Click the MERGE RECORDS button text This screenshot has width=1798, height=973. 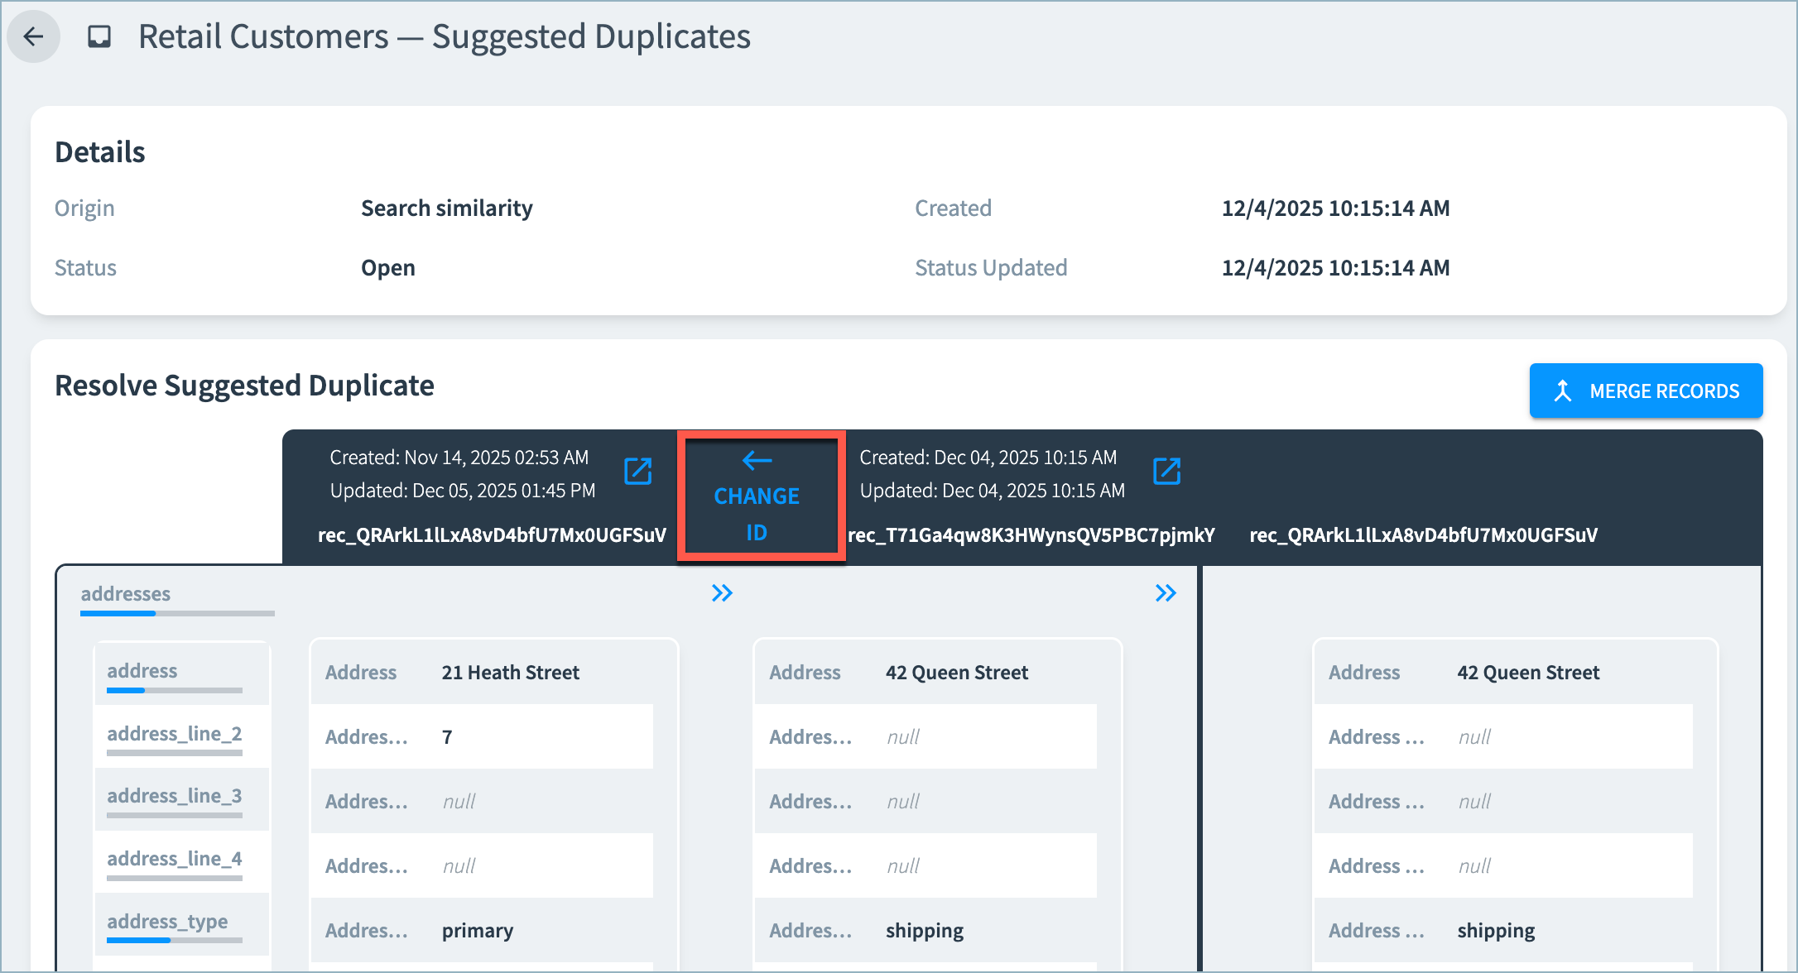pyautogui.click(x=1664, y=391)
